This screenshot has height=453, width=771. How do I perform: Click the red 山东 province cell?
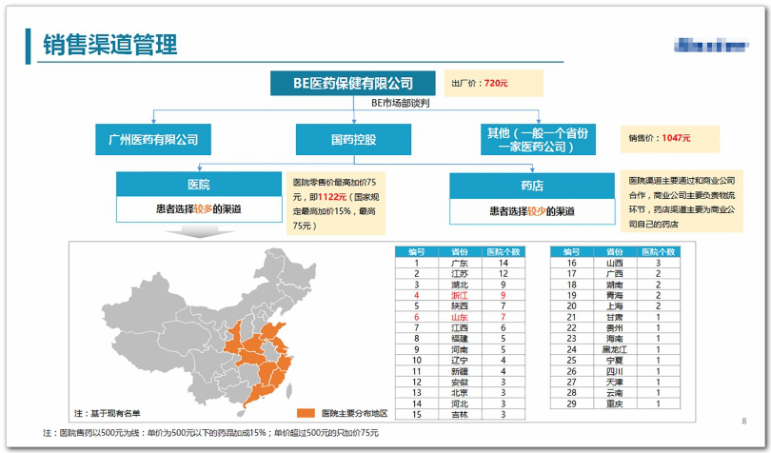[460, 317]
